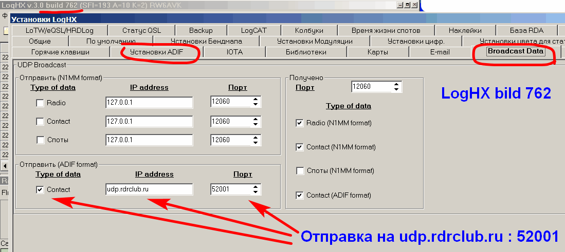Switch to the Broadcast Data tab
565x252 pixels.
click(515, 51)
